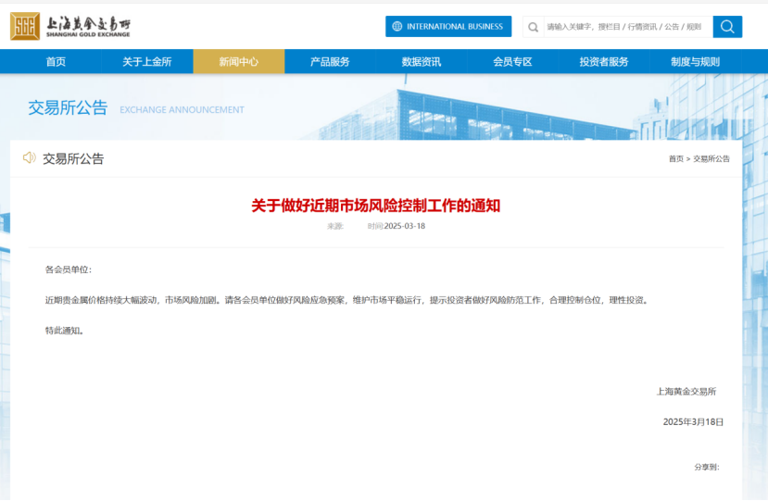This screenshot has height=501, width=768.
Task: Open the 会员专区 menu item
Action: tap(512, 62)
